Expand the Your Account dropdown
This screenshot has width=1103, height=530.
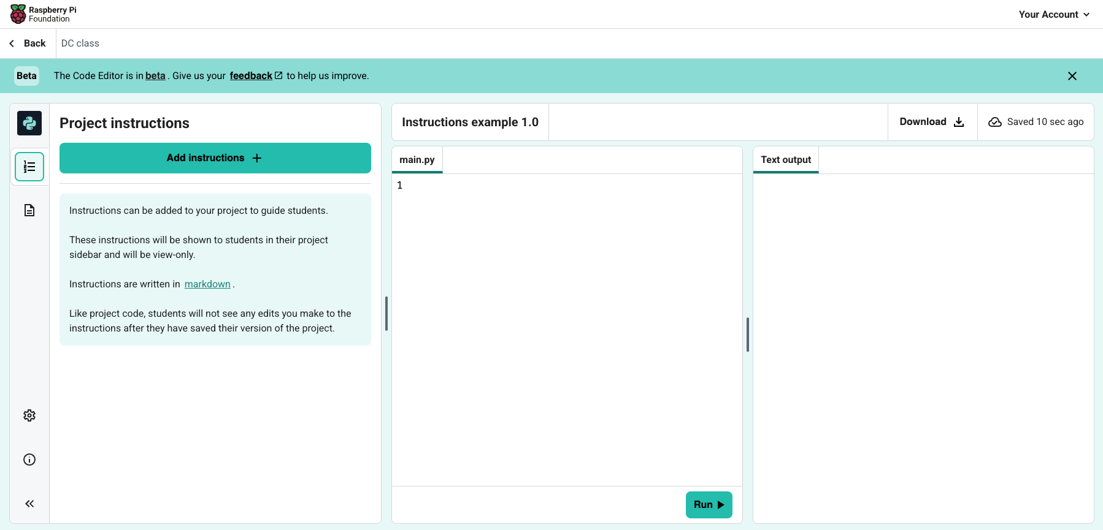(x=1053, y=14)
